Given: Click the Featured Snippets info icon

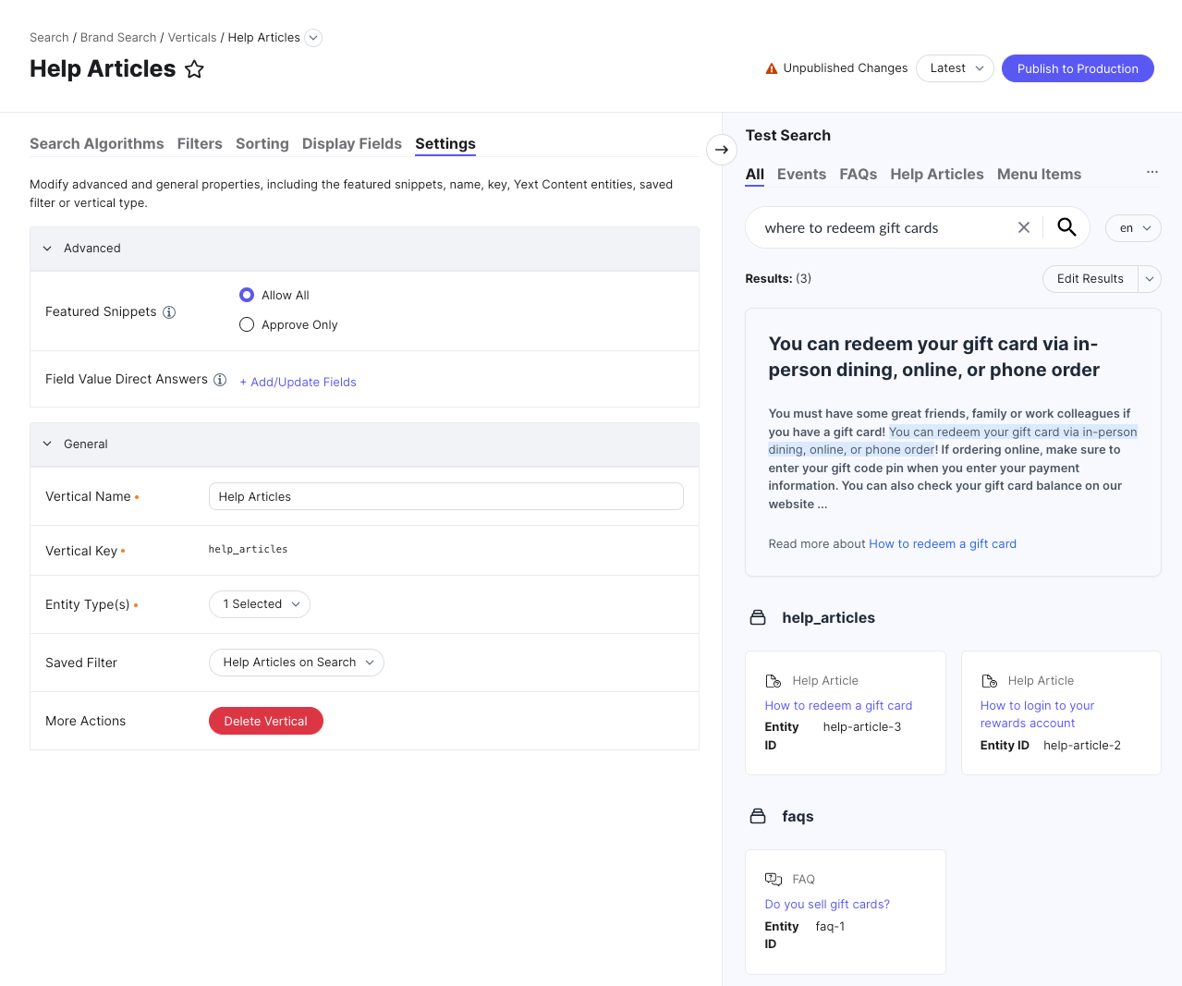Looking at the screenshot, I should [x=169, y=312].
